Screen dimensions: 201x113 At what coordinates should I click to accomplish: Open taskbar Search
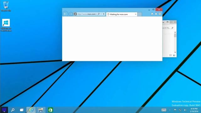point(13,110)
